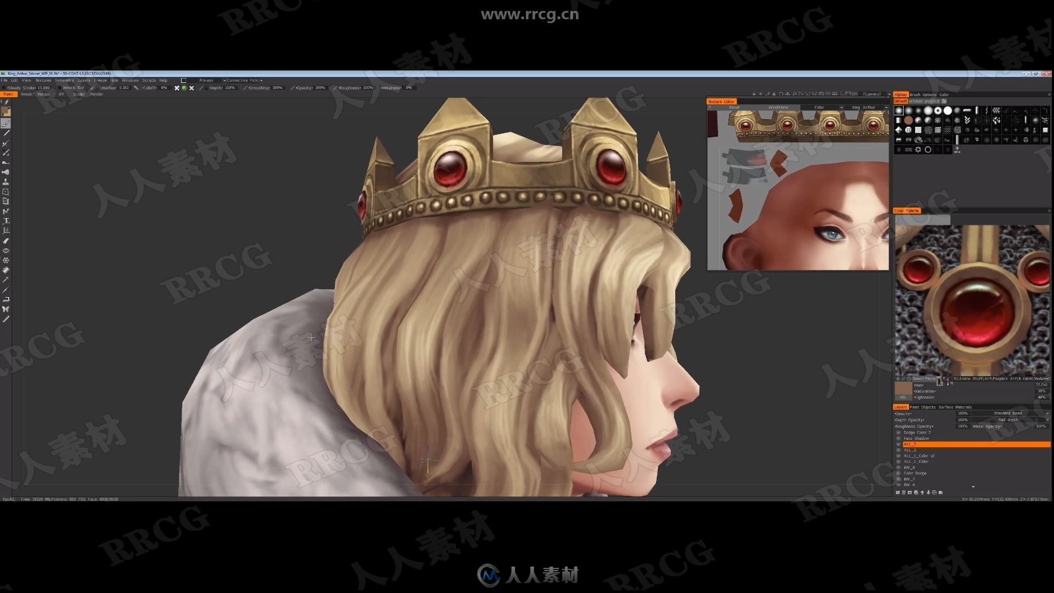Screen dimensions: 1054x593
Task: Switch to the Paint Objects tab
Action: pyautogui.click(x=923, y=407)
